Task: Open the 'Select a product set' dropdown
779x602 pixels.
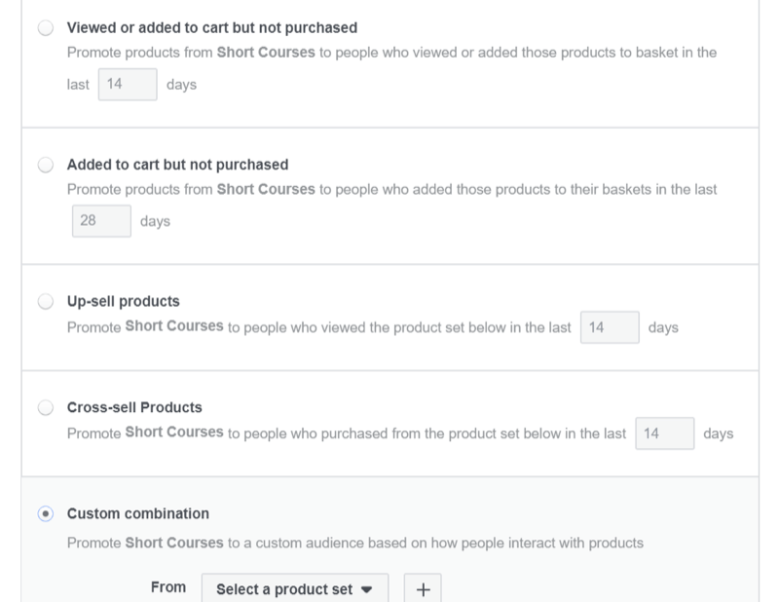Action: click(x=294, y=588)
